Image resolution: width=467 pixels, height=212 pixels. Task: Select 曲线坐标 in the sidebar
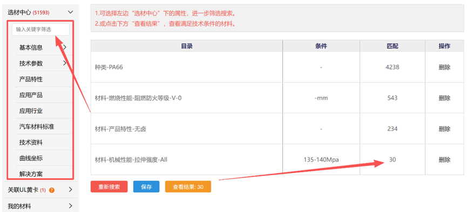point(31,158)
